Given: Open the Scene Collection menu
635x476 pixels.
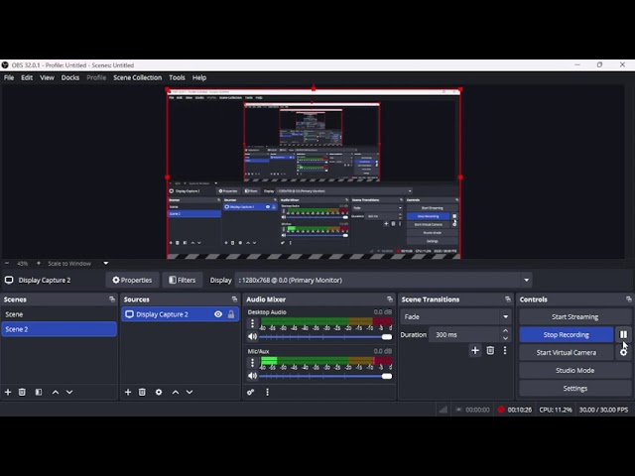Looking at the screenshot, I should [137, 77].
